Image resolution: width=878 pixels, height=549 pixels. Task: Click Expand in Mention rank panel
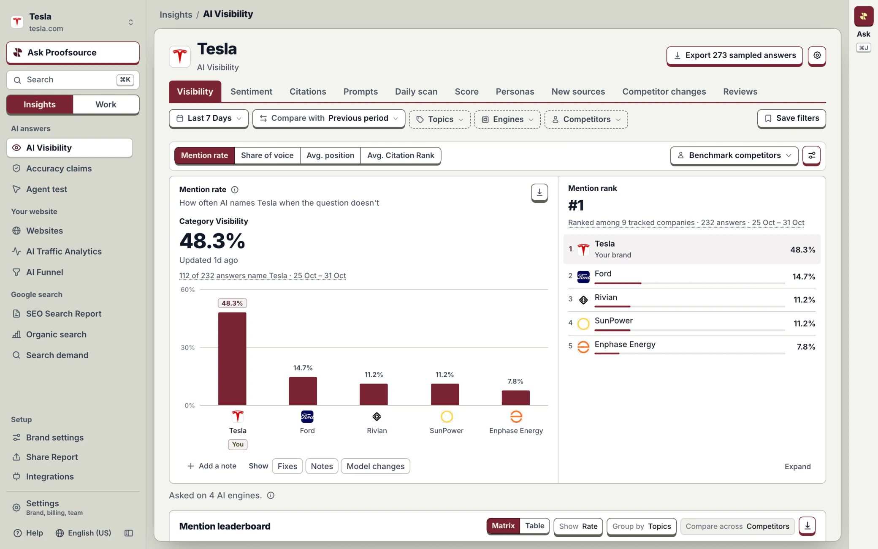coord(797,467)
